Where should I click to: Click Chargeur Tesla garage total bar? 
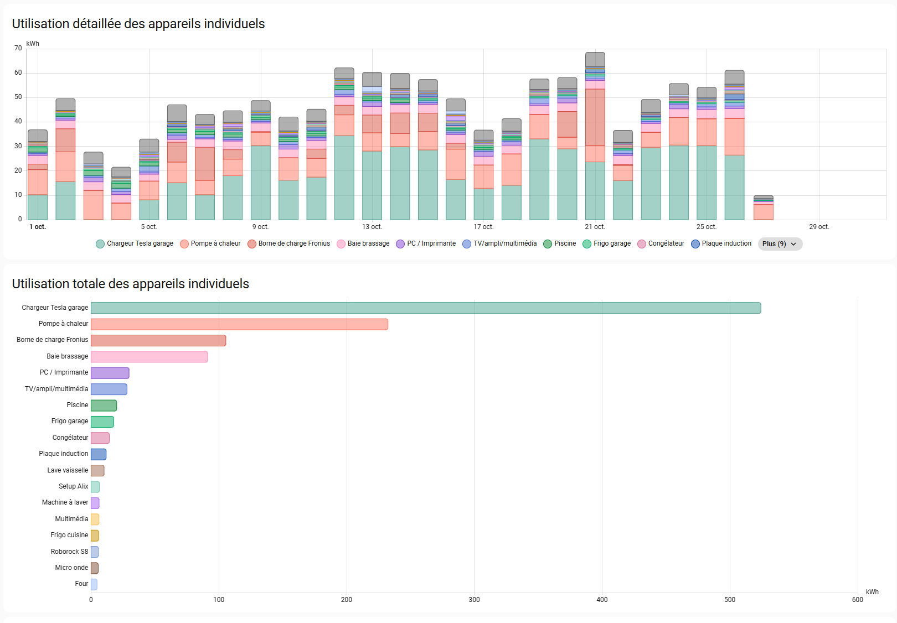tap(425, 308)
